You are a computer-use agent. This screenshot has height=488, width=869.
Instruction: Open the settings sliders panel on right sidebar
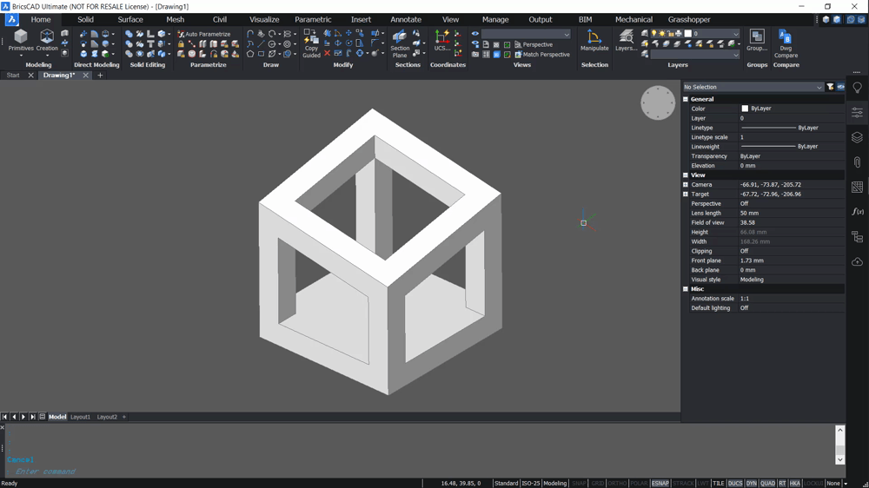(x=858, y=112)
